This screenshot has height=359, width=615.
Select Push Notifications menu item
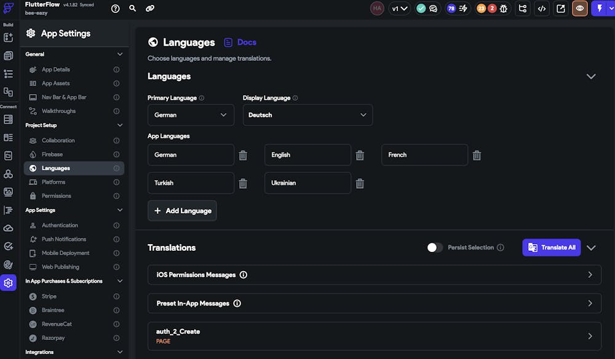pos(64,239)
